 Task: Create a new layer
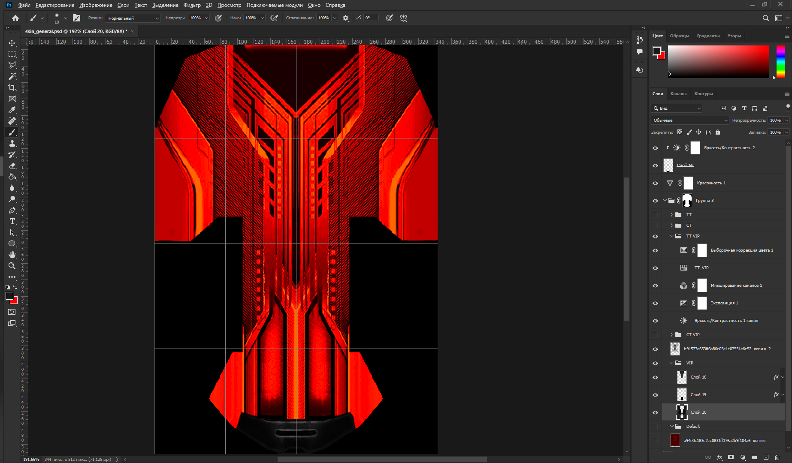(766, 457)
